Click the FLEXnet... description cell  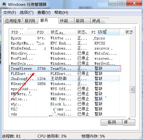[61, 74]
